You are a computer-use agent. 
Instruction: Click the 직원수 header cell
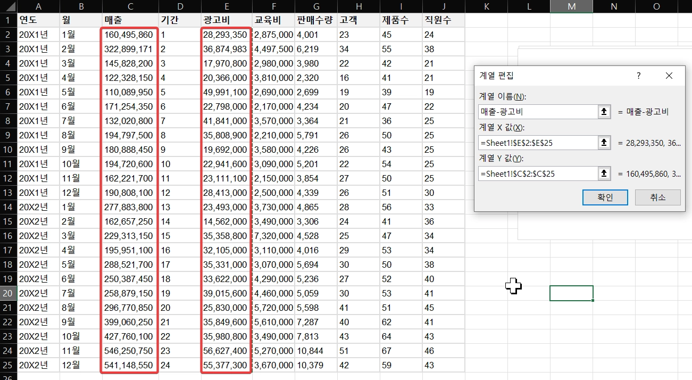(x=443, y=20)
